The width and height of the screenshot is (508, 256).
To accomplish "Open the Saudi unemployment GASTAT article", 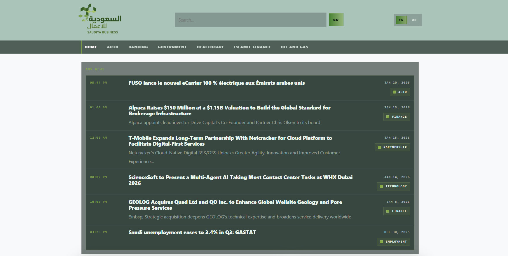I will tap(192, 232).
